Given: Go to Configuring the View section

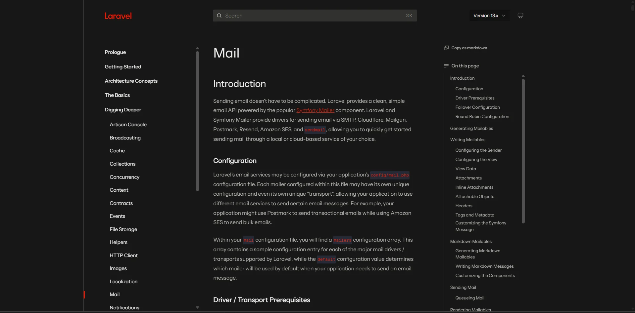Looking at the screenshot, I should [x=476, y=160].
